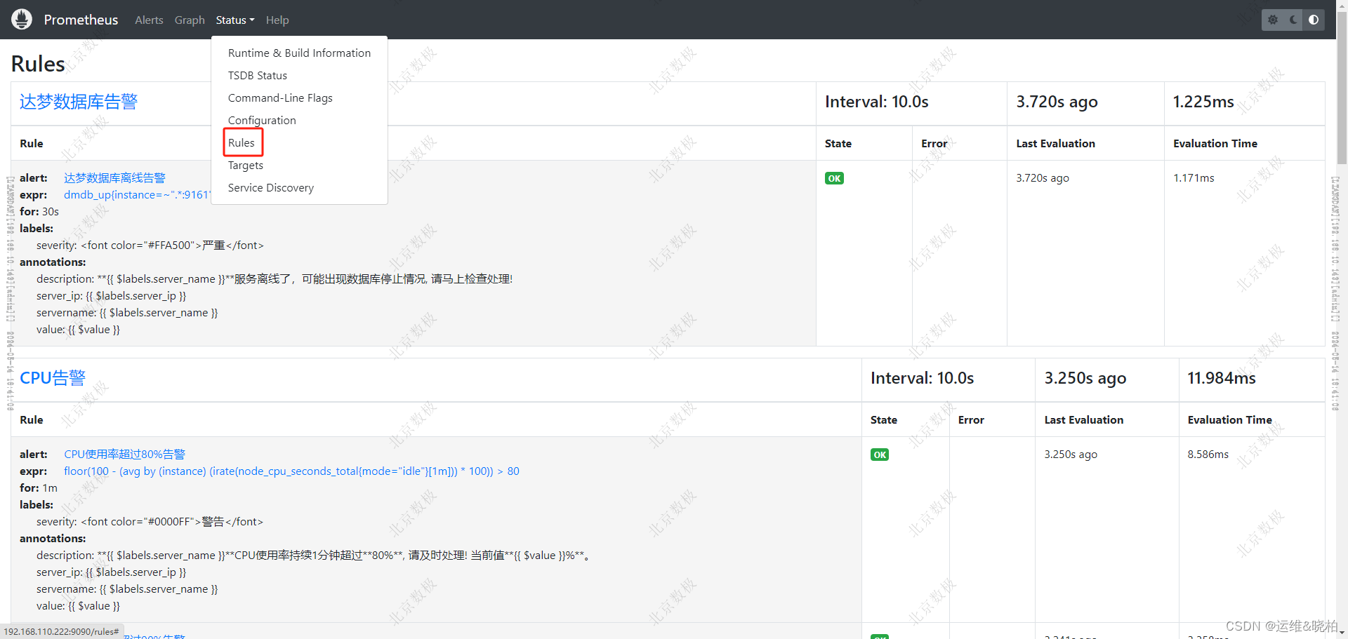Screen dimensions: 1348x639
Task: Click the 'for: 30s' line
Action: click(39, 212)
